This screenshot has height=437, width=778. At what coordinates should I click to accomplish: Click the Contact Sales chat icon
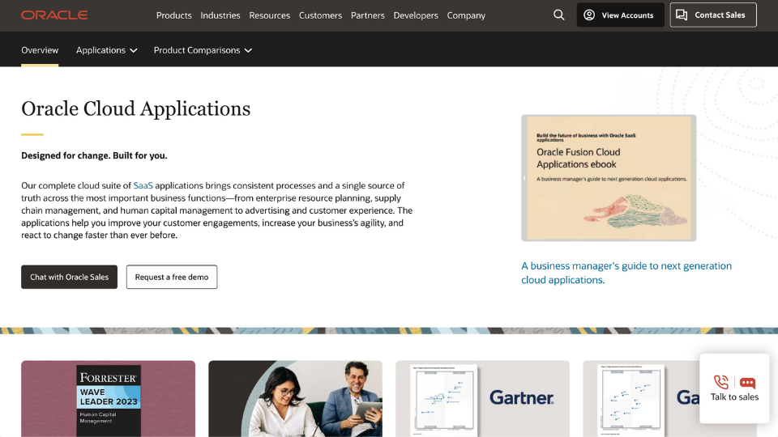(682, 15)
